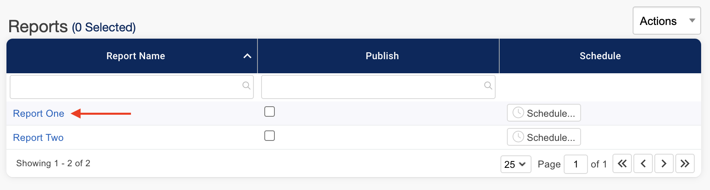Click the Publish column header
Image resolution: width=710 pixels, height=190 pixels.
point(382,56)
